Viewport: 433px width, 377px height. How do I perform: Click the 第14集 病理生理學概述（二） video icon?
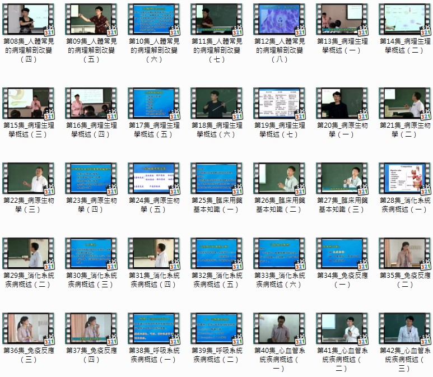click(404, 20)
